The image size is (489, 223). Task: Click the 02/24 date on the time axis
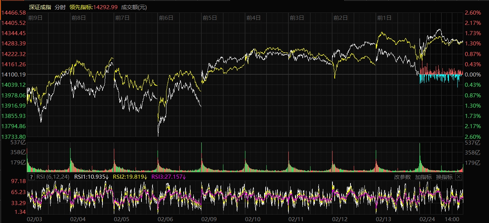[427, 219]
